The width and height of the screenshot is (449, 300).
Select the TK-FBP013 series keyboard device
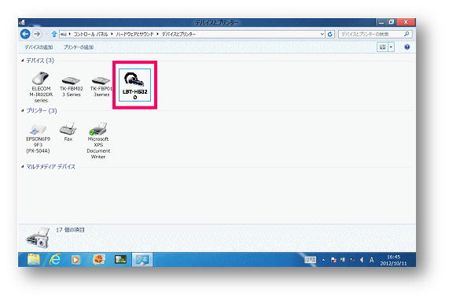coord(101,85)
